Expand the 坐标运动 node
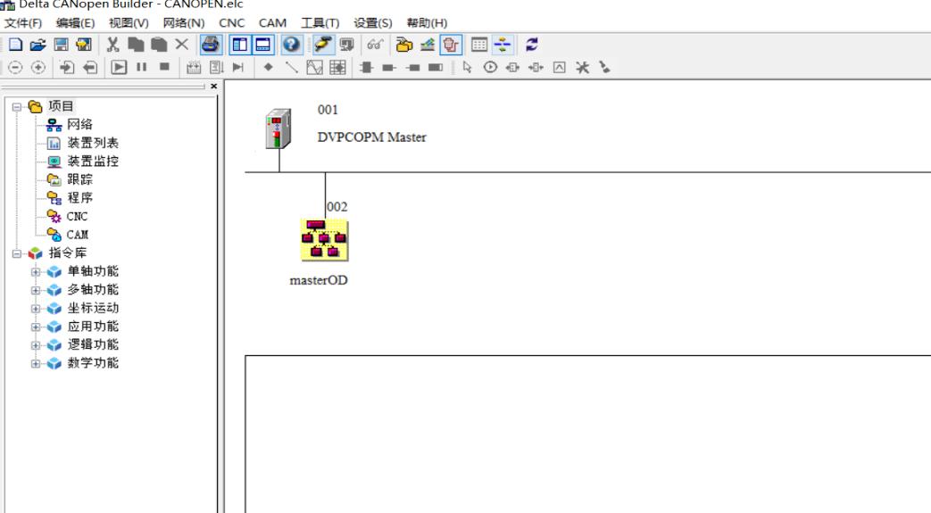Viewport: 931px width, 513px height. pyautogui.click(x=36, y=309)
